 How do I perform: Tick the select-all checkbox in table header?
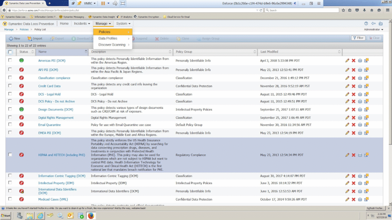pos(10,52)
